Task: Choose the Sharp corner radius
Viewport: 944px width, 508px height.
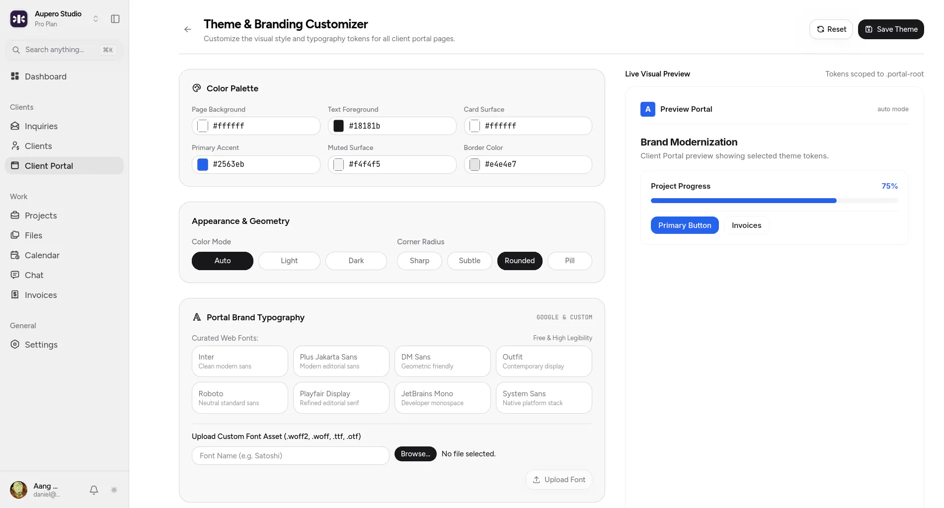Action: (419, 261)
